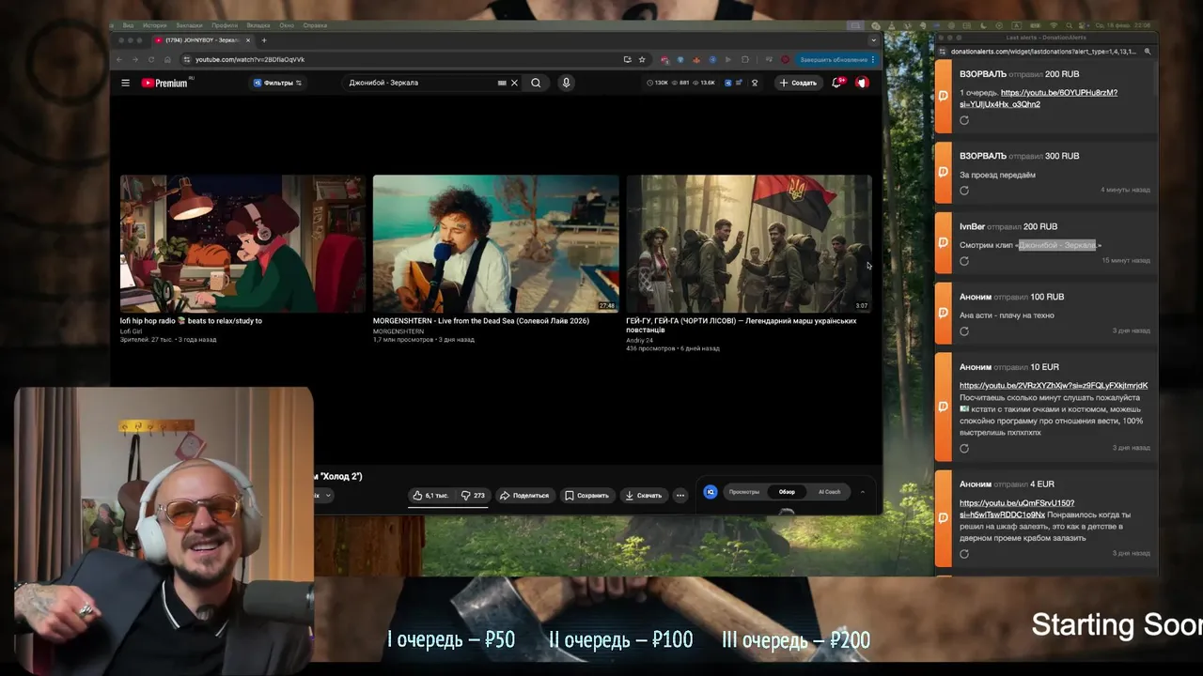Click the highlighted Джонибой - Зеркала text
Image resolution: width=1203 pixels, height=676 pixels.
1057,245
